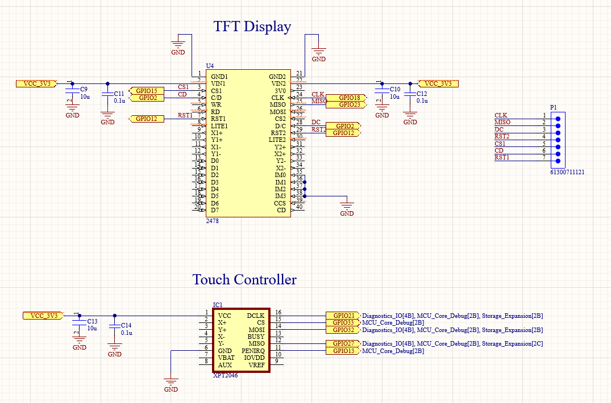The image size is (611, 403).
Task: Select the VCC_3V3 port beside capacitor C9
Action: (36, 83)
